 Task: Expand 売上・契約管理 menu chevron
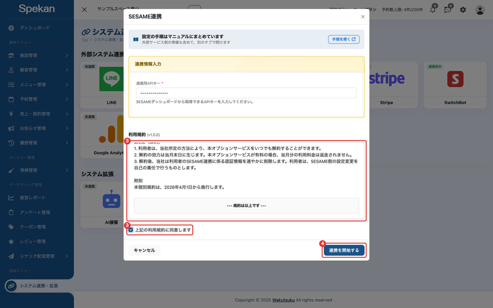pyautogui.click(x=67, y=114)
